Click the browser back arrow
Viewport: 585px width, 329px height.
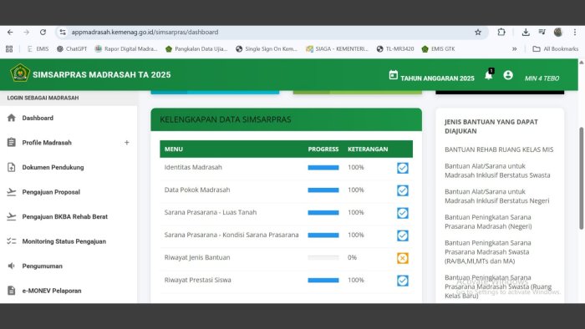click(x=10, y=32)
